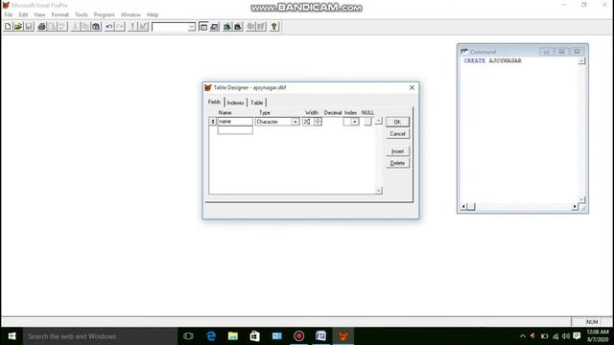This screenshot has height=345, width=614.
Task: Open the View menu
Action: (39, 15)
